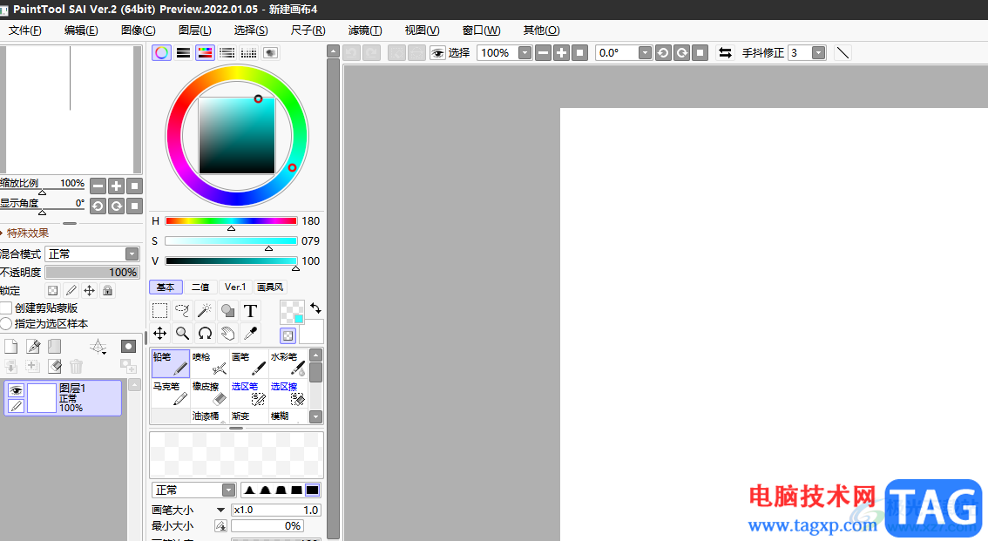Enable 创建剪贴蒙版 checkbox

(6, 308)
